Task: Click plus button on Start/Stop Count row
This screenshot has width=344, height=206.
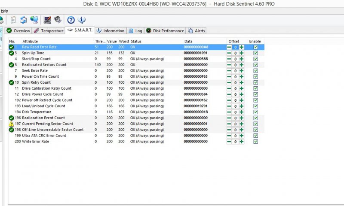Action: click(242, 59)
